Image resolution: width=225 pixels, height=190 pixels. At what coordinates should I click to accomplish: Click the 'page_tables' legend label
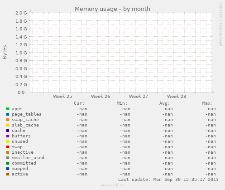[27, 114]
